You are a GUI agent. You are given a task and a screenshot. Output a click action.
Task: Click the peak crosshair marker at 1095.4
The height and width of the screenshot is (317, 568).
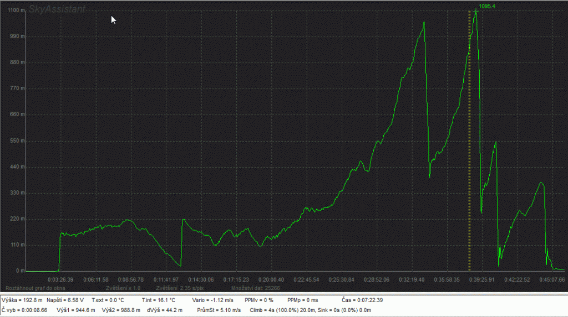475,11
